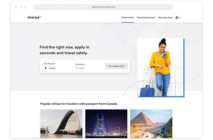Click the woman with suitcase hero image
213x140 pixels.
[x=161, y=67]
